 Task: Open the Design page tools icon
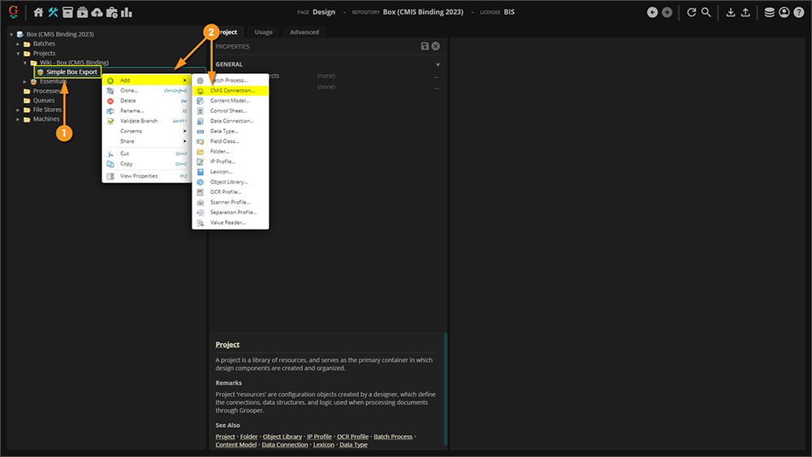pyautogui.click(x=53, y=12)
